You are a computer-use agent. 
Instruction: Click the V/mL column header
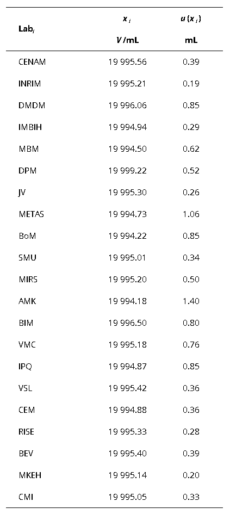pyautogui.click(x=127, y=41)
